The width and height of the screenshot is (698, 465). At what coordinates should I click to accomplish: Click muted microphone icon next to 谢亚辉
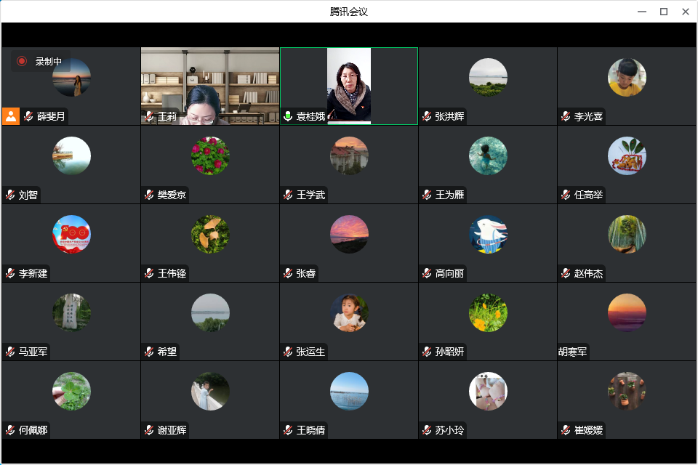coord(149,430)
